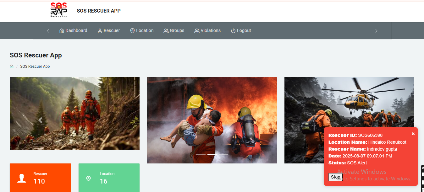Open the Dashboard menu item

pos(73,30)
